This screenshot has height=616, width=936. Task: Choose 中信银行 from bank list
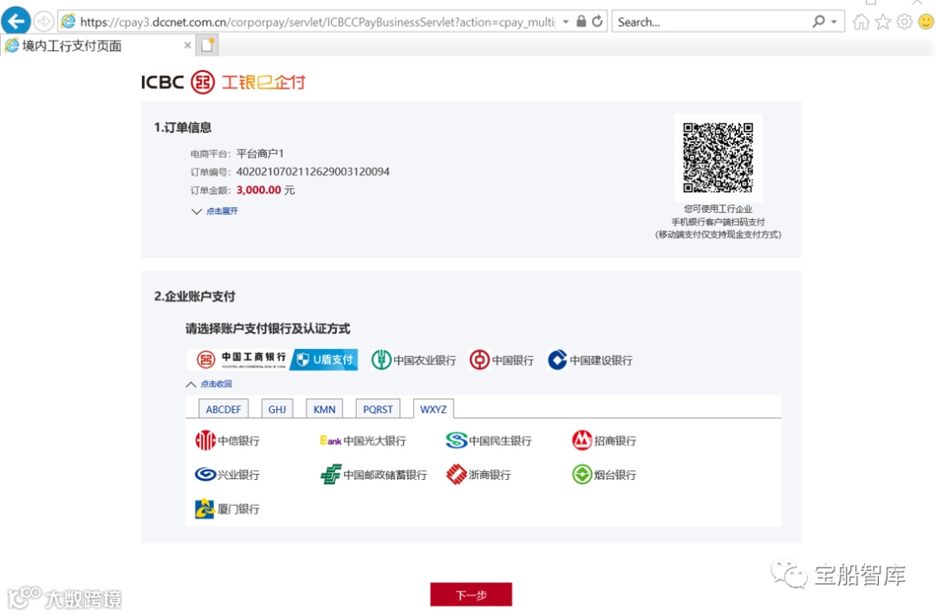227,440
